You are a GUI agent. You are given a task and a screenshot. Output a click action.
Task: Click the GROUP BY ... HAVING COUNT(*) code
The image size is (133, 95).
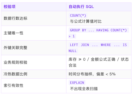point(99,30)
